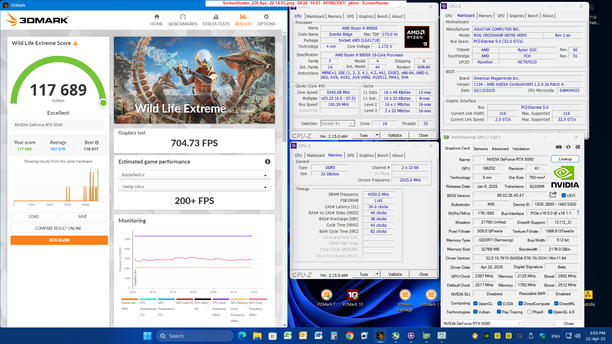Open the 1440p Ultra resolution dropdown

(194, 187)
